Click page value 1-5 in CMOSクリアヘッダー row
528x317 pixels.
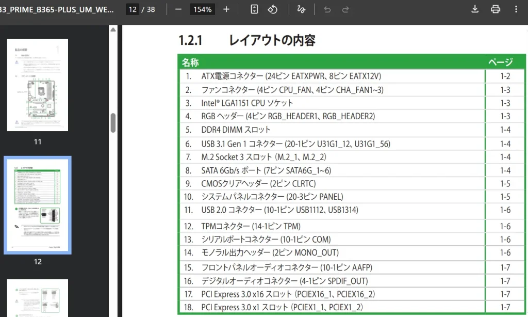pyautogui.click(x=505, y=184)
